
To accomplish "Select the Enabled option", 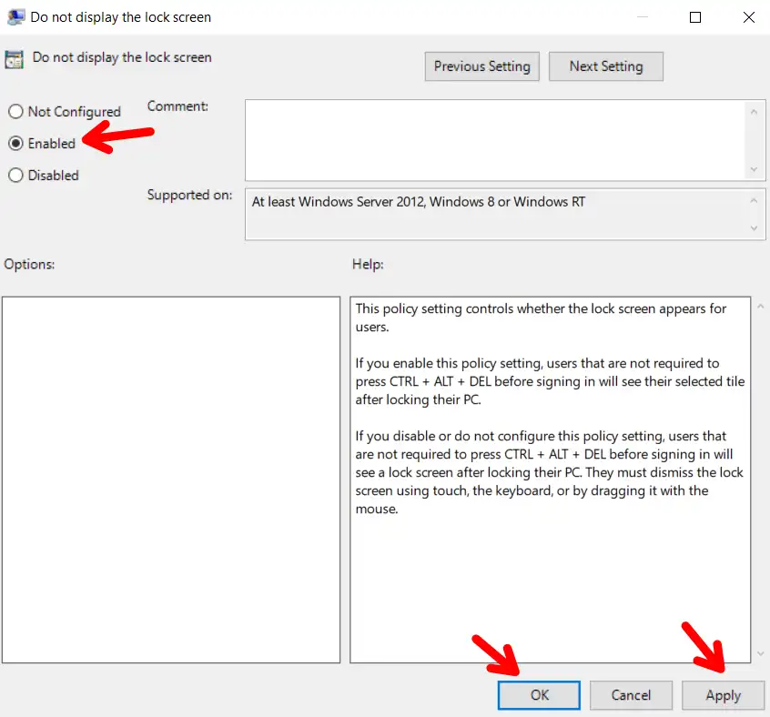I will tap(15, 143).
